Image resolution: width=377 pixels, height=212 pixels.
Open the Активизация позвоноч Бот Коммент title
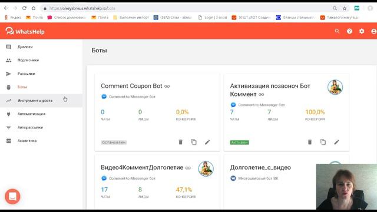[x=270, y=90]
